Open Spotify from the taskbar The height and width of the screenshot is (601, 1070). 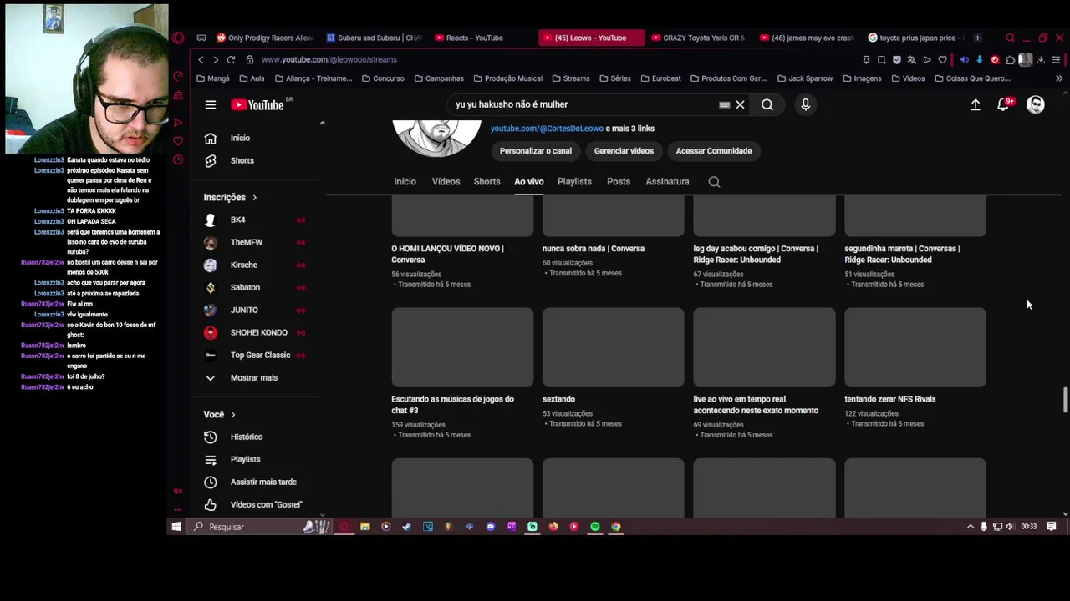pos(594,527)
